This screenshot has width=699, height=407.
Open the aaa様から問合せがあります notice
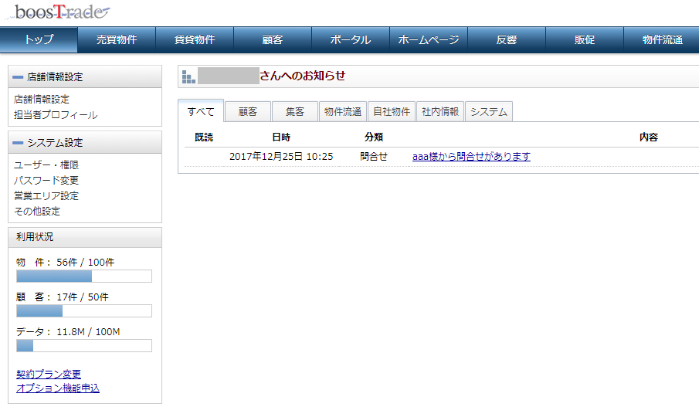click(x=471, y=156)
